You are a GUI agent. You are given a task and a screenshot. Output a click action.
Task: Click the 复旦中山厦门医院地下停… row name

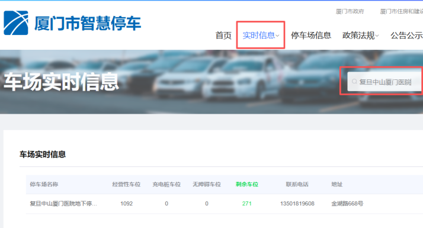pyautogui.click(x=63, y=204)
